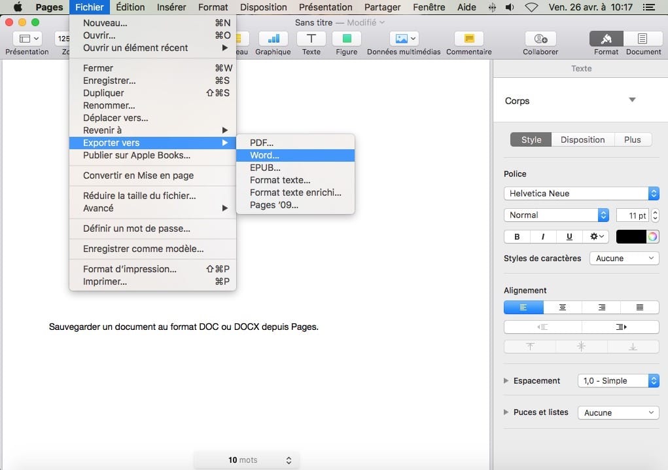Choose PDF... export option

[x=295, y=143]
